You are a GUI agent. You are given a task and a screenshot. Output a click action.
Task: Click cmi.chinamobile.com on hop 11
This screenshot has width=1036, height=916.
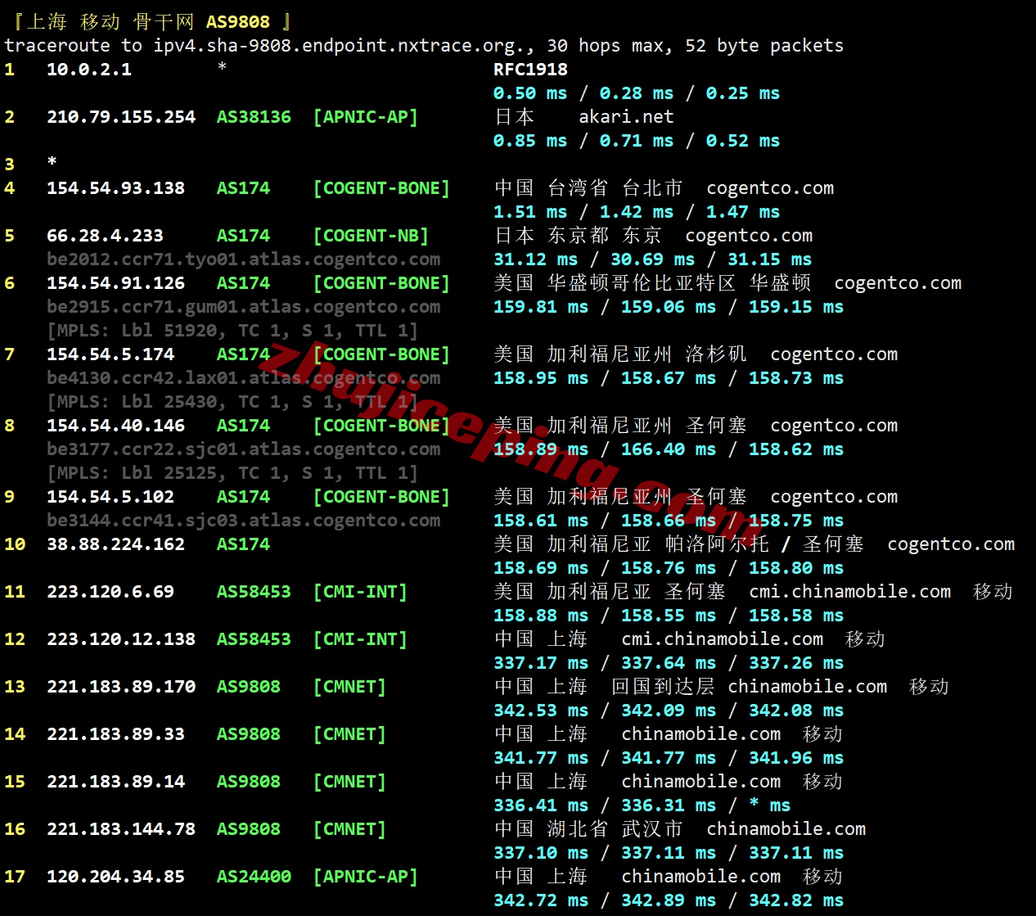pos(850,592)
